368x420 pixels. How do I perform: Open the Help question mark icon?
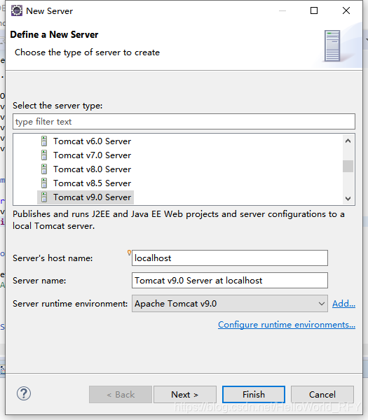coord(24,393)
